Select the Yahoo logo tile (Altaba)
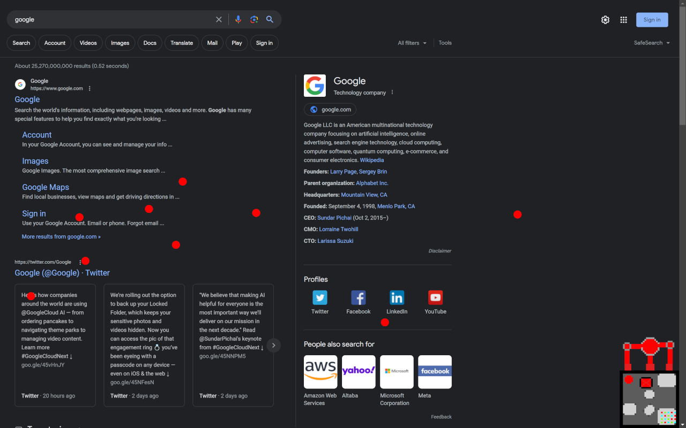 tap(359, 372)
